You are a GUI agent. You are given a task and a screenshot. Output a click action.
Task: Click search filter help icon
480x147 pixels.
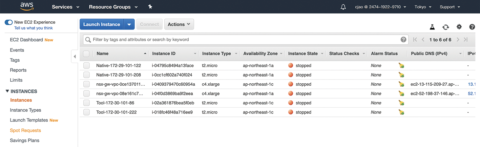(403, 40)
